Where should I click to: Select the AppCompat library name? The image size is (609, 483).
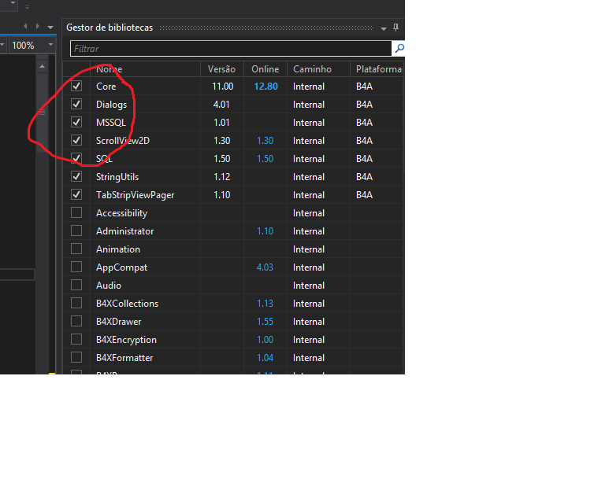[x=121, y=267]
